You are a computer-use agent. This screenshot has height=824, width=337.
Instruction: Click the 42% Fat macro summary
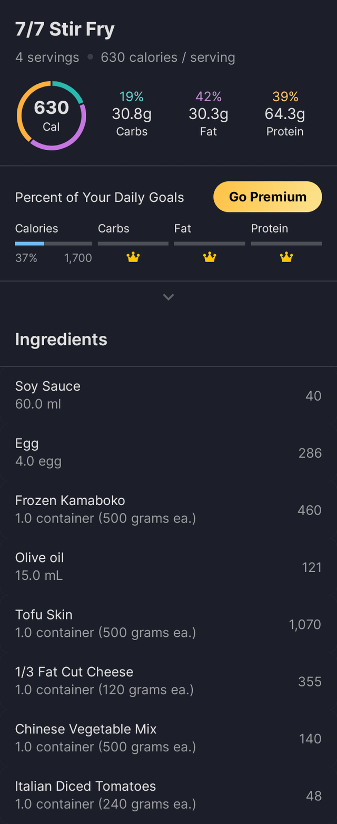coord(209,114)
